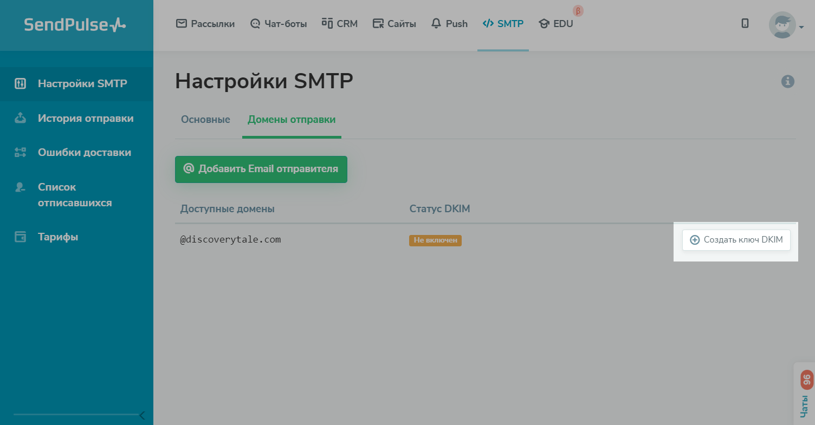
Task: Click the SendPulse logo
Action: (x=75, y=24)
